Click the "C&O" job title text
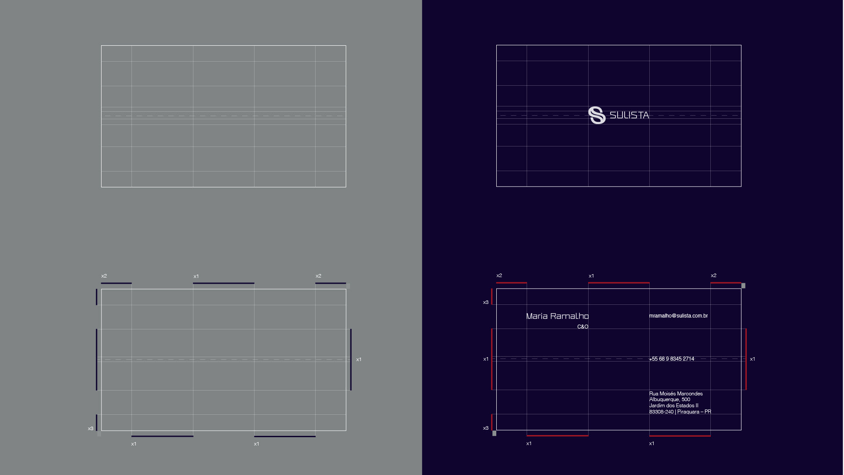 coord(582,327)
